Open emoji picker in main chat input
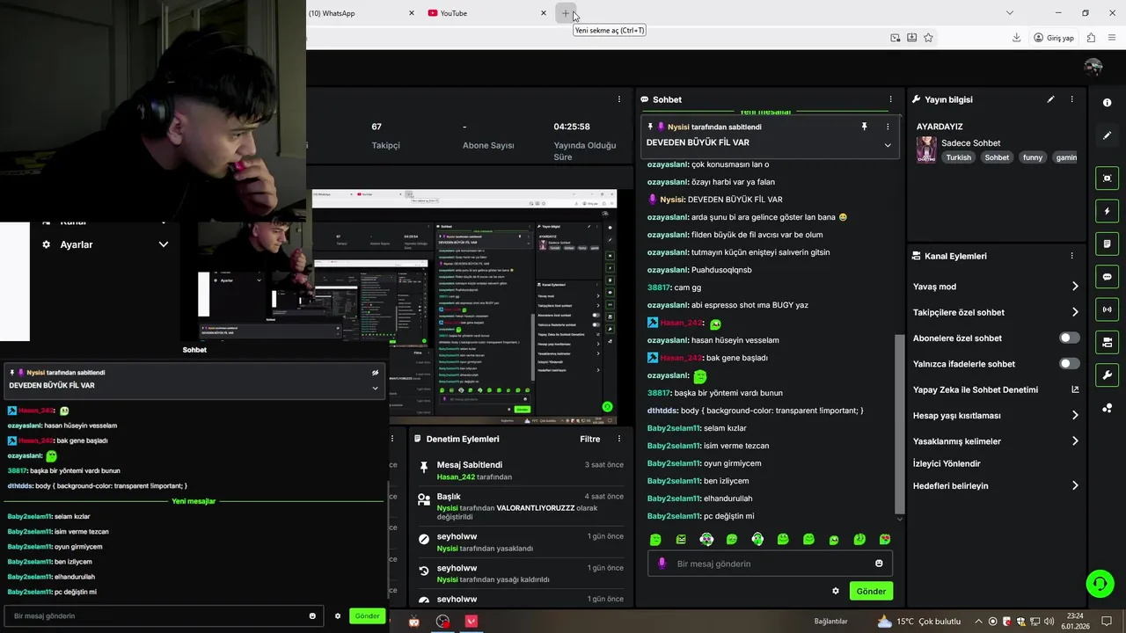1126x633 pixels. pos(879,564)
